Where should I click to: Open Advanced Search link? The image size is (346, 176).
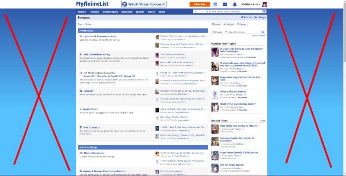pyautogui.click(x=258, y=35)
